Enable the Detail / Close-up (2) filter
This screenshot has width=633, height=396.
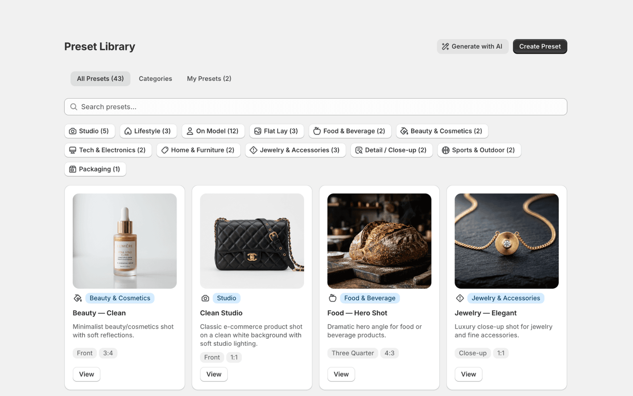pos(391,150)
